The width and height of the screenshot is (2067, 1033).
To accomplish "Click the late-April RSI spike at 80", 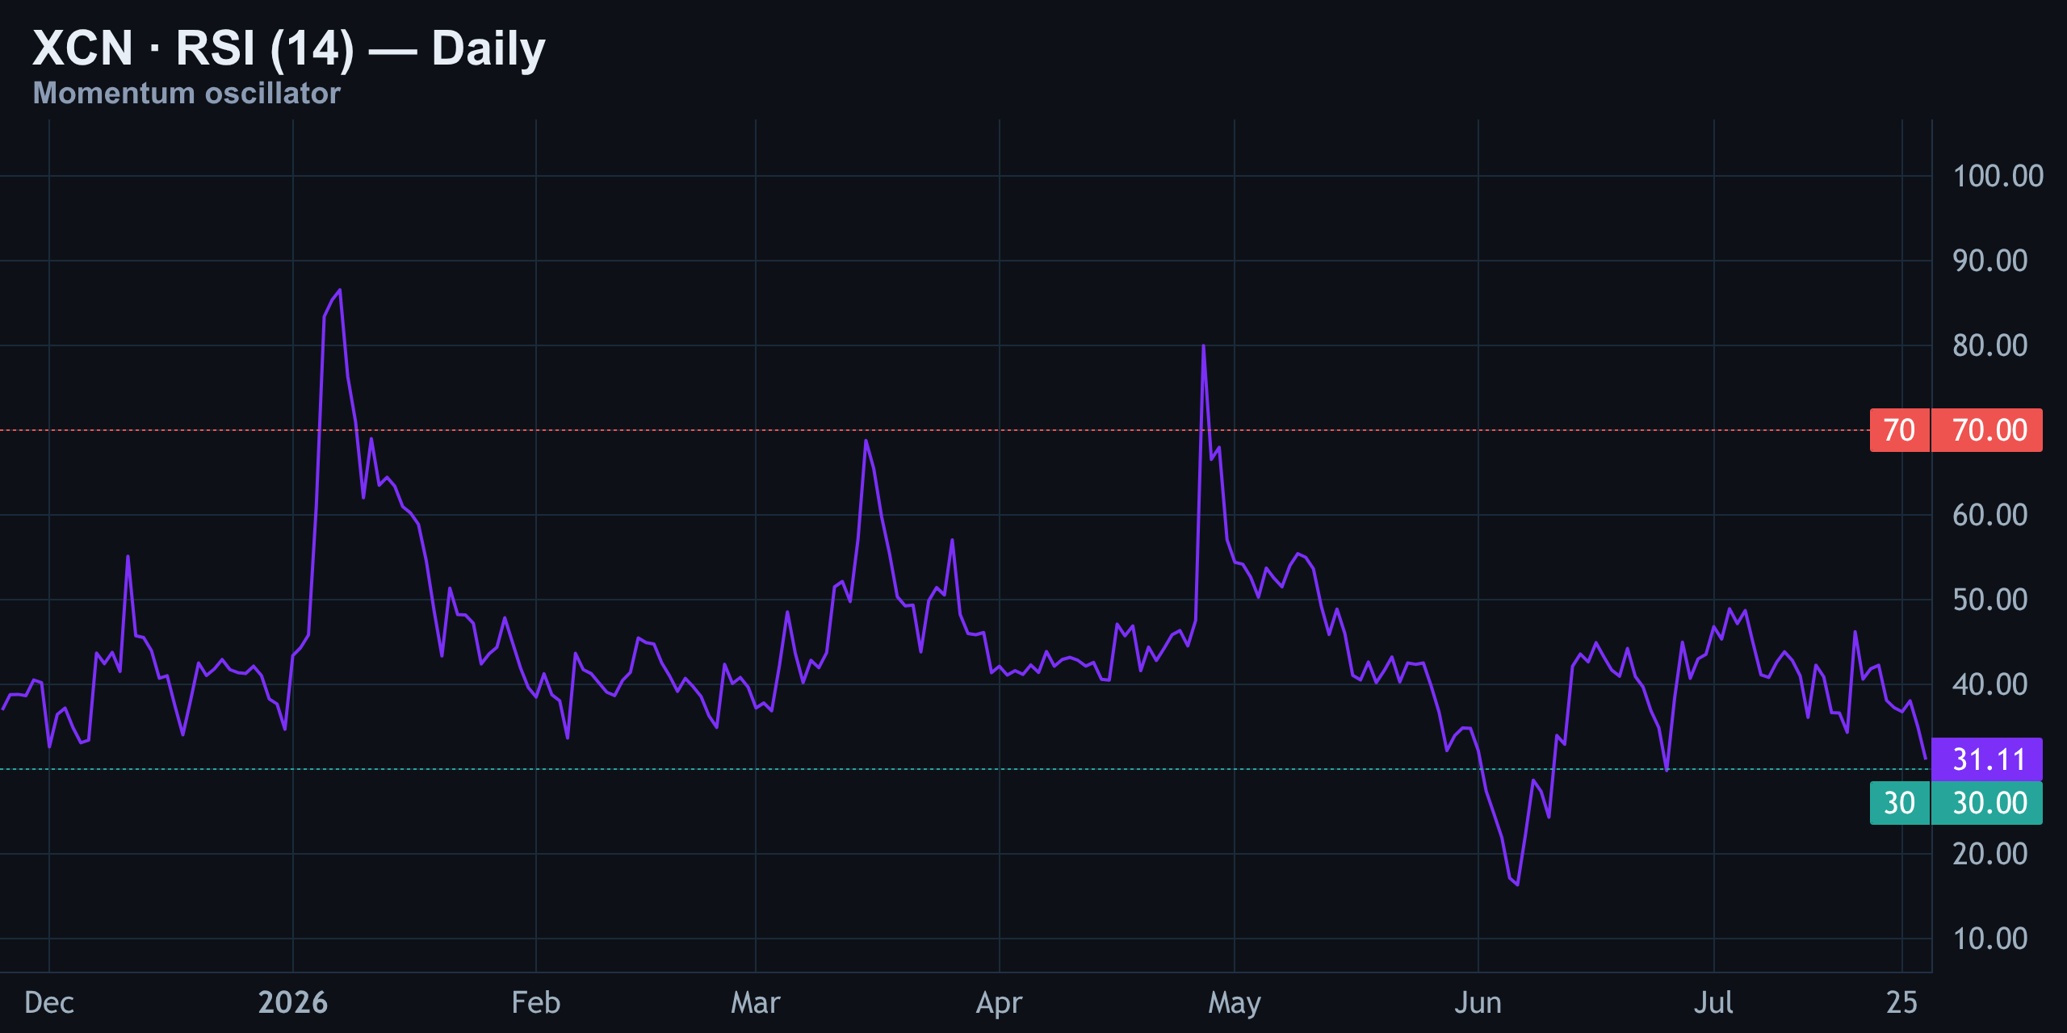I will click(x=1203, y=346).
